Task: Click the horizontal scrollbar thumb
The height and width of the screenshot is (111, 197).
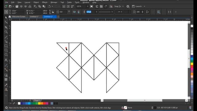Action: tap(145, 101)
